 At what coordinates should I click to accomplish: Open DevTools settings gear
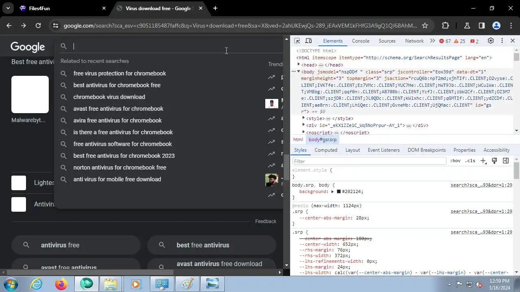(x=491, y=41)
